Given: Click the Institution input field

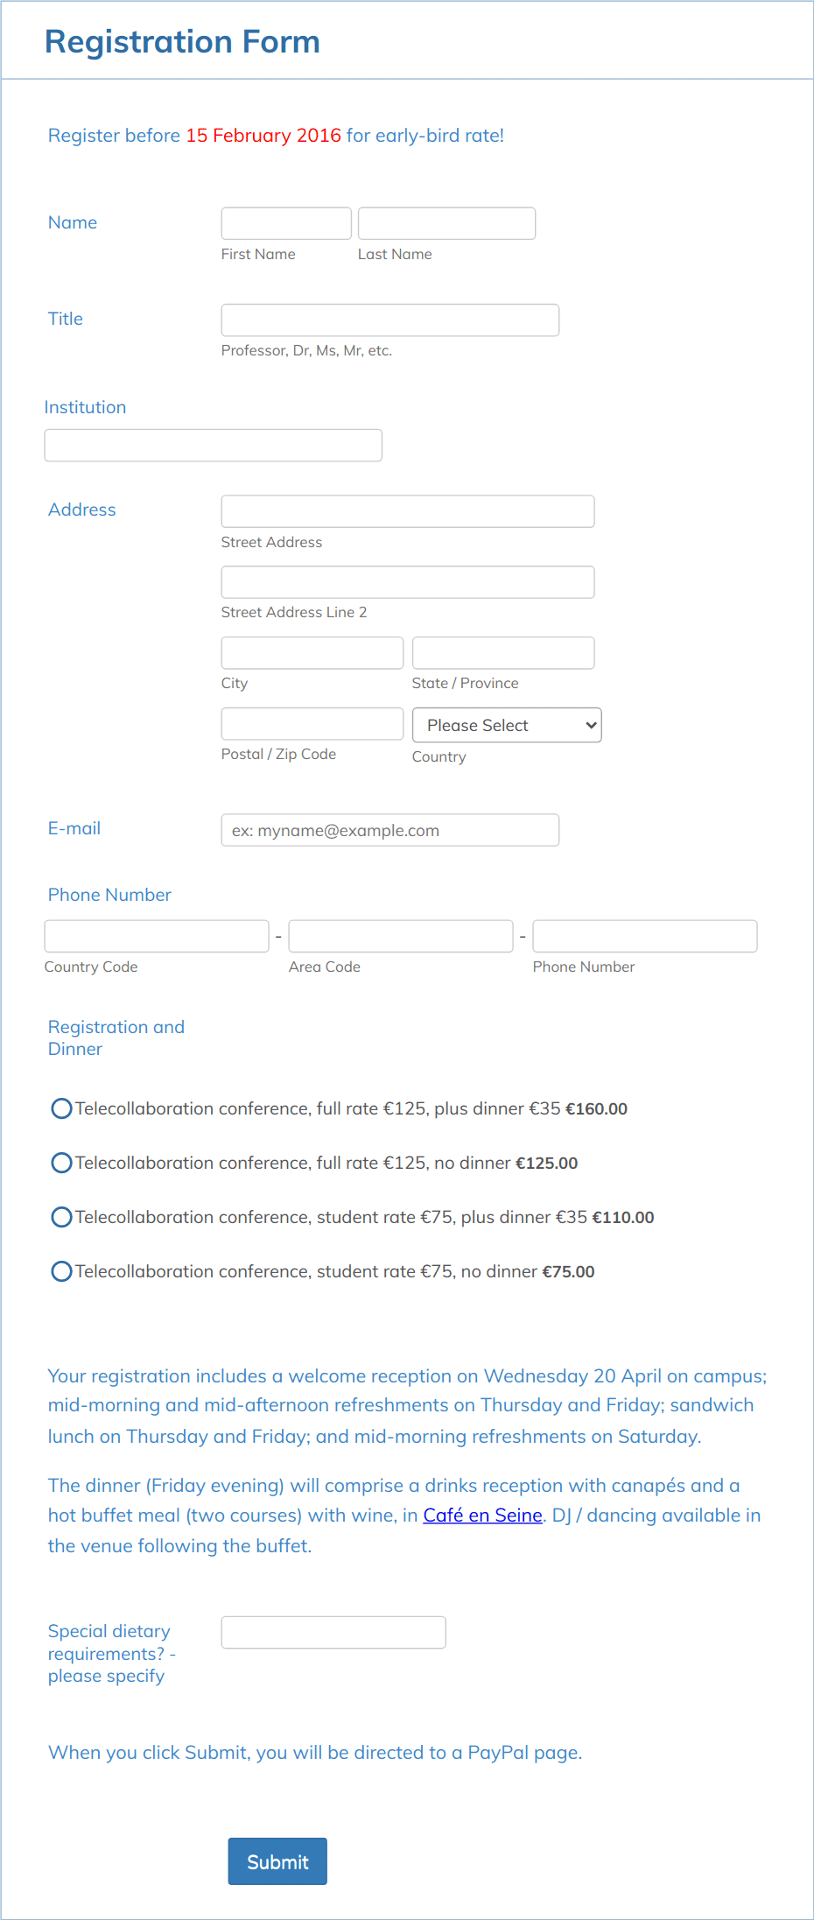Looking at the screenshot, I should tap(213, 445).
